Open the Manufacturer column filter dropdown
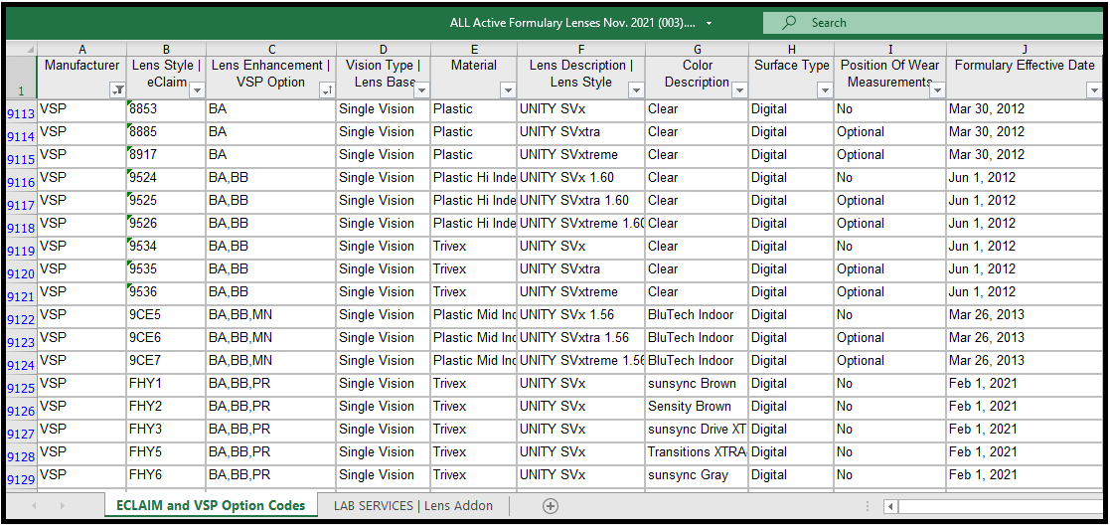Viewport: 1110px width, 527px height. [x=118, y=89]
